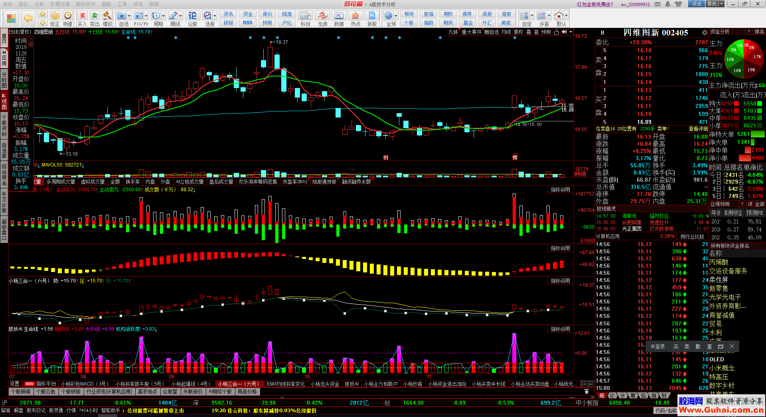Screen dimensions: 766x417
Task: Click the 研报 research report button
Action: click(228, 23)
